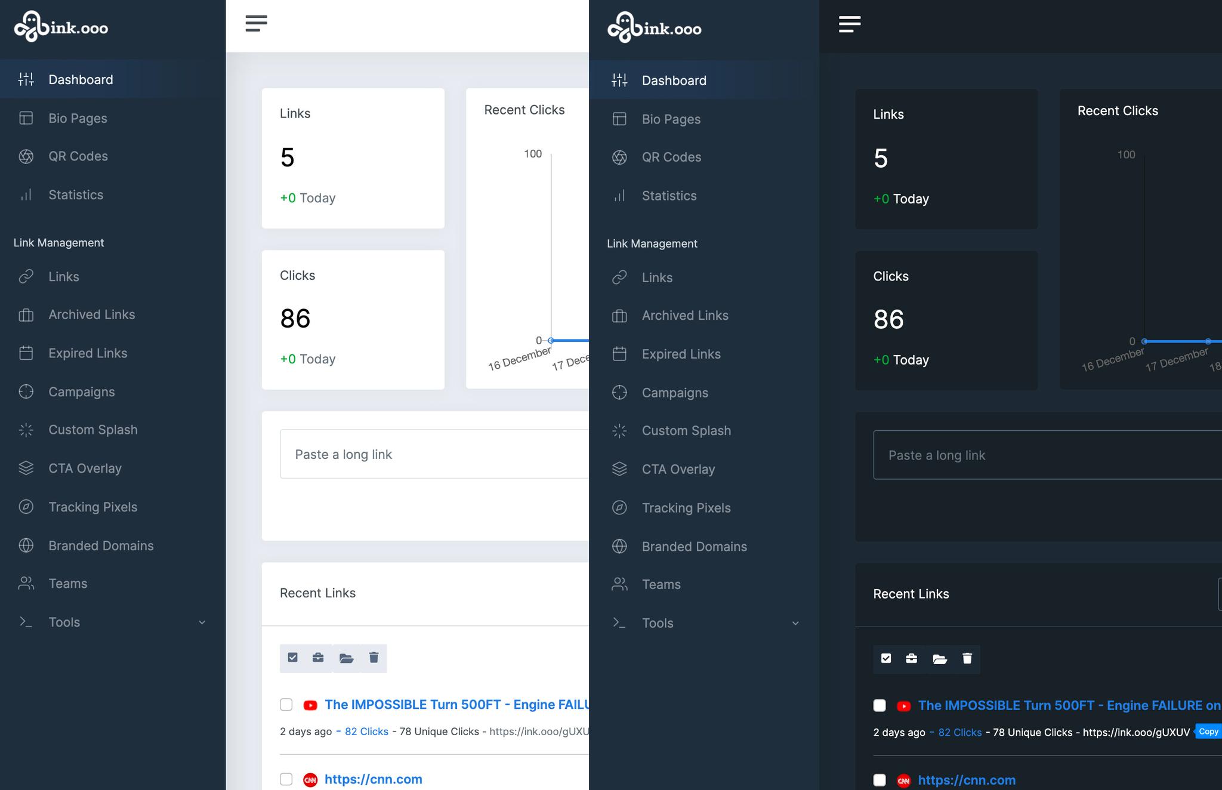Viewport: 1222px width, 790px height.
Task: Click select-all check icon in dark toolbar
Action: coord(886,658)
